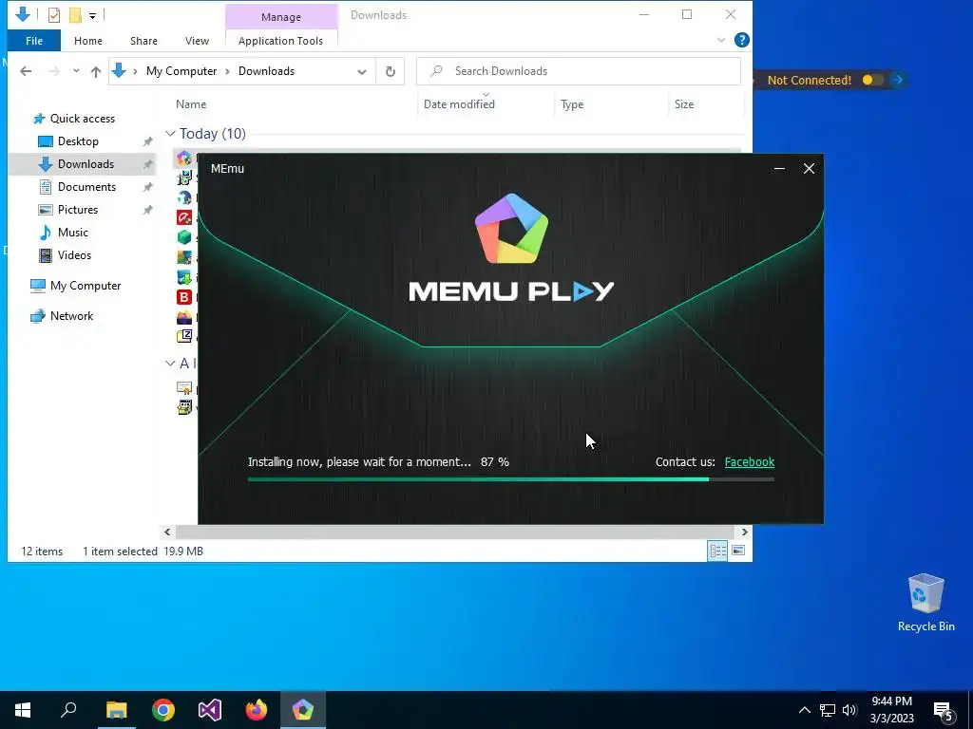Screen dimensions: 973x729
Task: Switch to large thumbnails view layout
Action: pyautogui.click(x=738, y=551)
